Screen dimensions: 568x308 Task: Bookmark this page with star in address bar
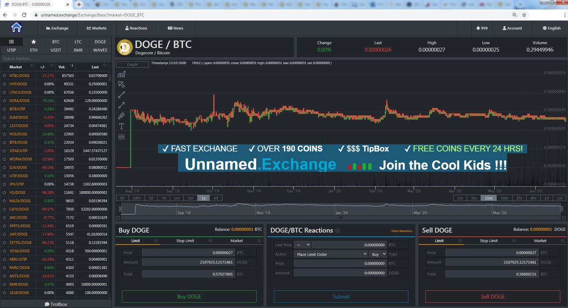[x=525, y=15]
